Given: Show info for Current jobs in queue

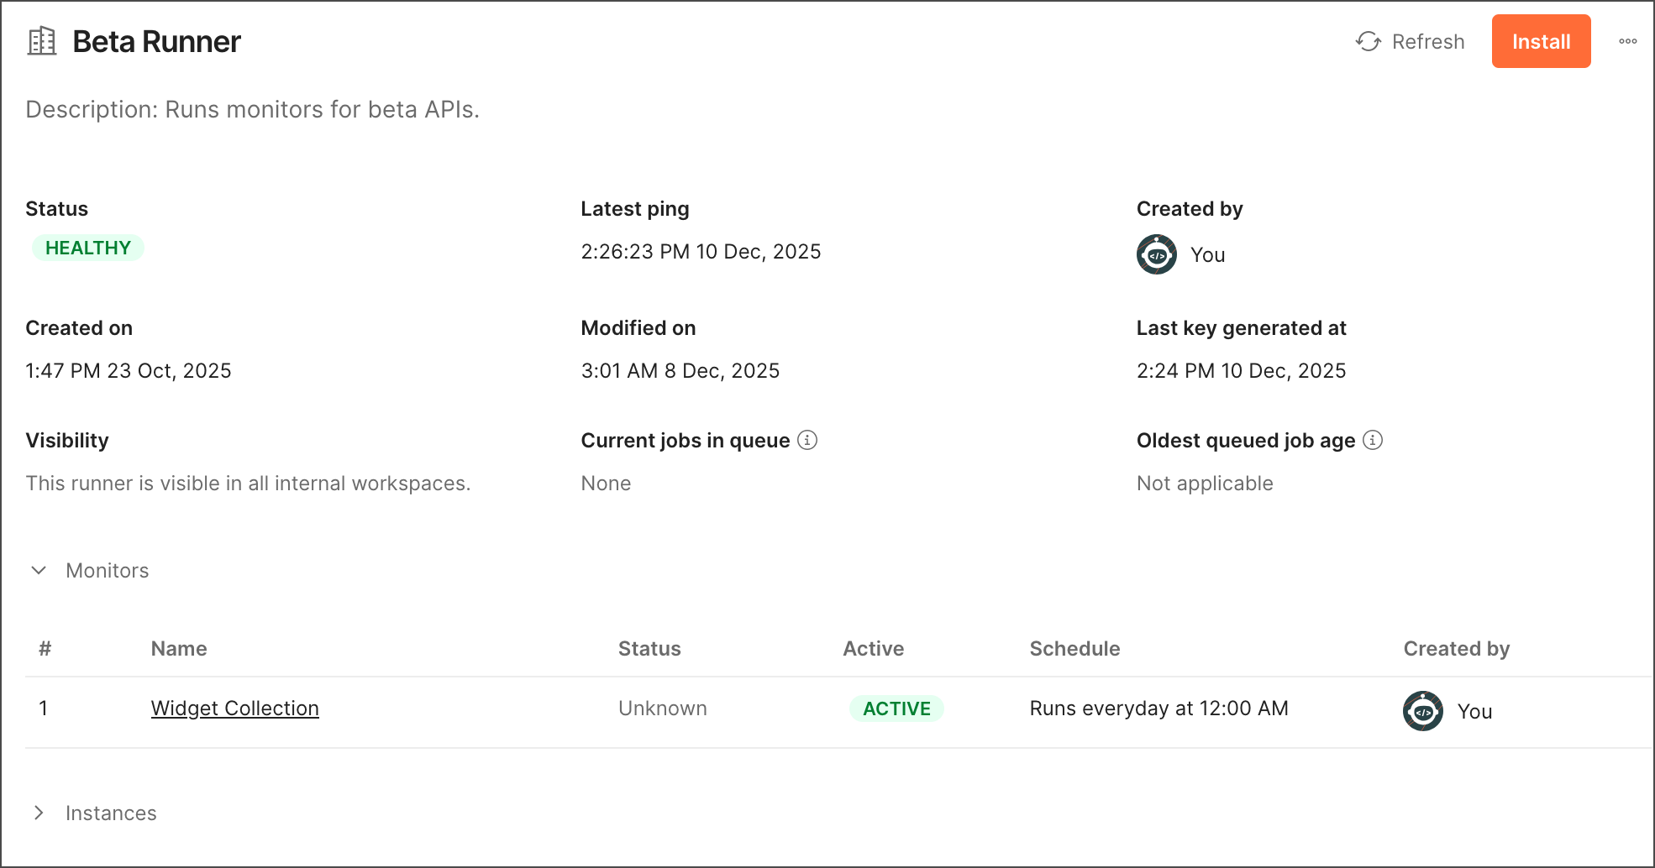Looking at the screenshot, I should pos(807,440).
